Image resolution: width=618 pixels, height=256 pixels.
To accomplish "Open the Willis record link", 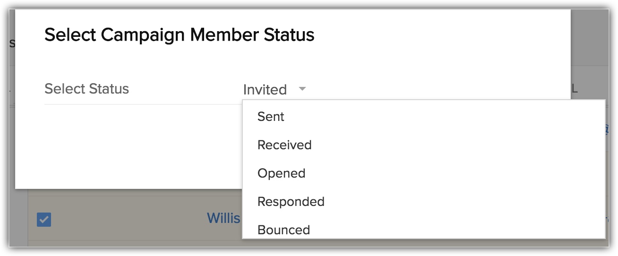I will pyautogui.click(x=223, y=218).
